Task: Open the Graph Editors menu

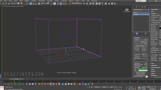Action: pos(42,1)
